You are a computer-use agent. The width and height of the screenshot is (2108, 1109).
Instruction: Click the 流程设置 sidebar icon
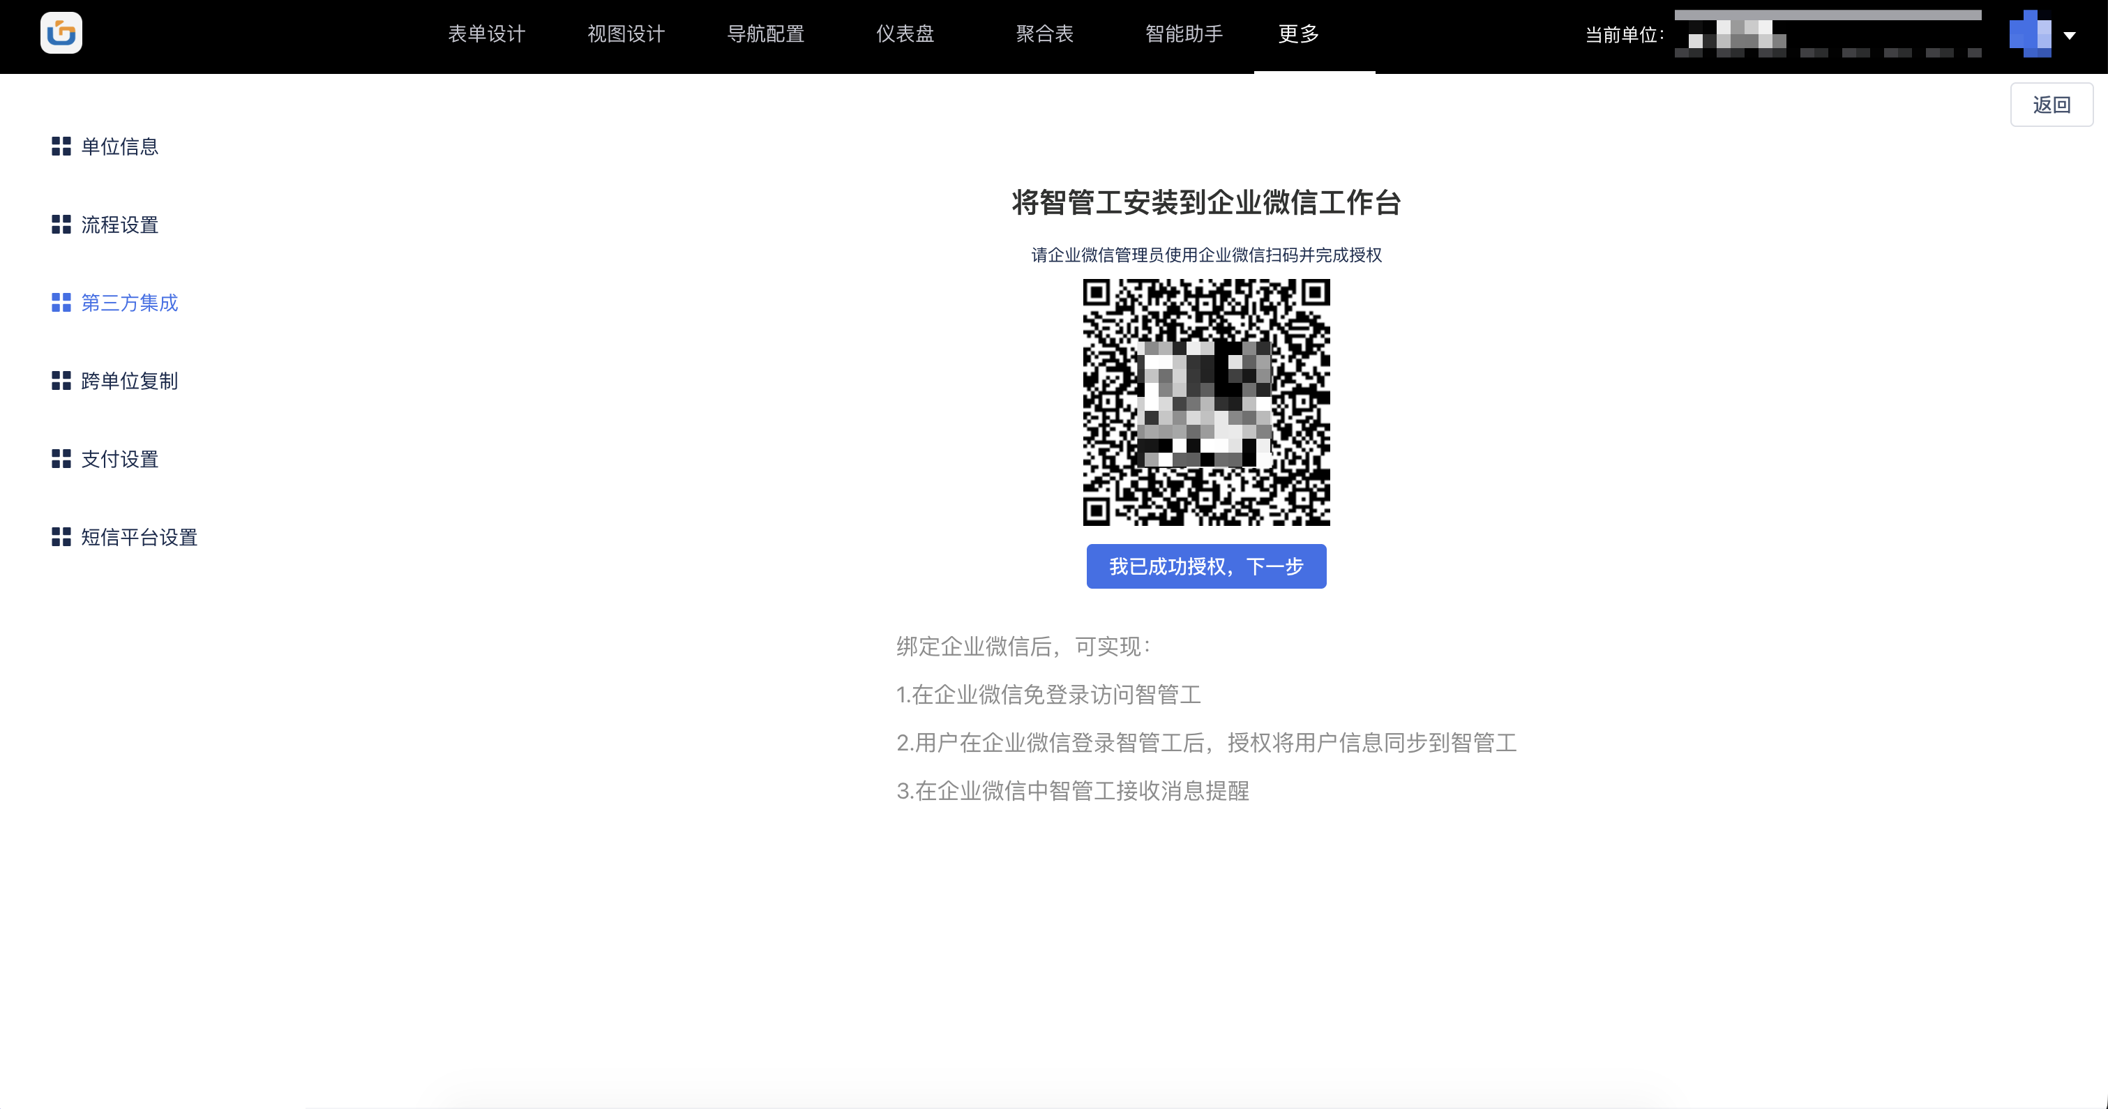60,225
